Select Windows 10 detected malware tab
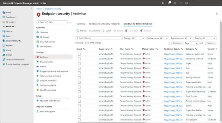The width and height of the screenshot is (222, 123). point(138,24)
